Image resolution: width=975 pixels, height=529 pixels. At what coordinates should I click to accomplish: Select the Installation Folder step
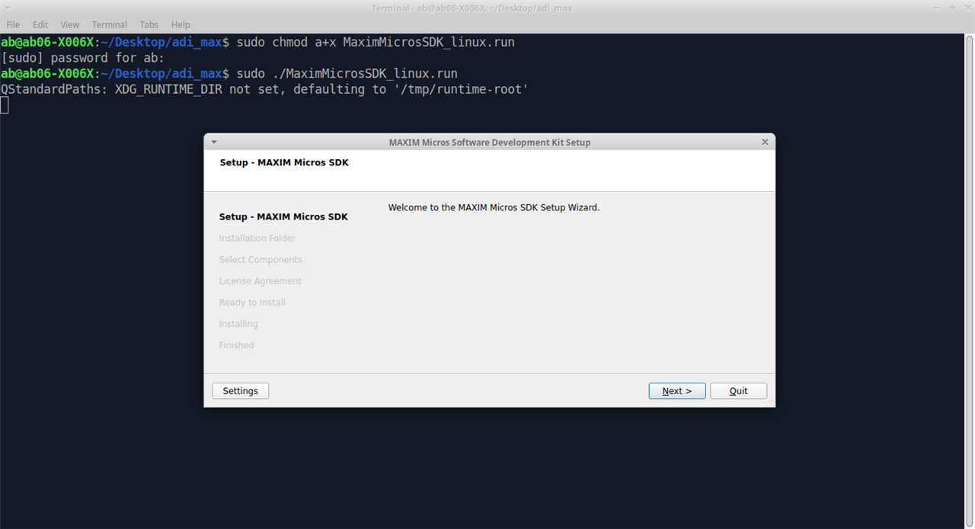257,239
